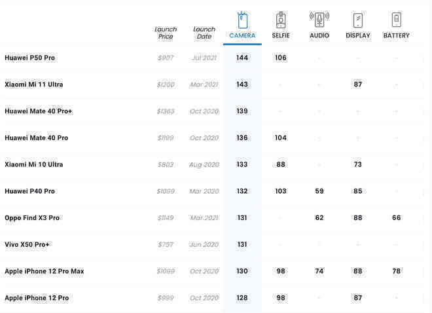Switch to the CAMERA tab label
432x313 pixels.
click(x=242, y=35)
